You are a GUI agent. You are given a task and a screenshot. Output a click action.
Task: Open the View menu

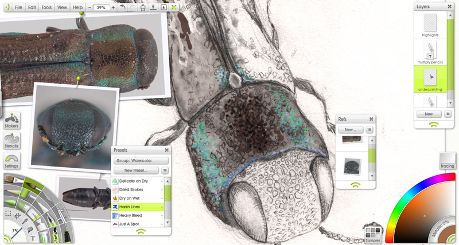(62, 7)
